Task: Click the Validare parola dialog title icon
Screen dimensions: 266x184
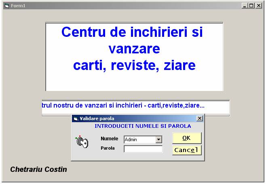Action: click(x=76, y=118)
